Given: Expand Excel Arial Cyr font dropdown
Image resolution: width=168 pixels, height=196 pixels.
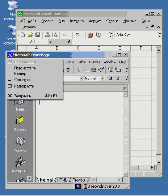Looking at the screenshot, I should [155, 35].
